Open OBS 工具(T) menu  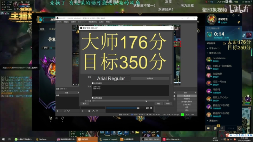pyautogui.click(x=101, y=22)
